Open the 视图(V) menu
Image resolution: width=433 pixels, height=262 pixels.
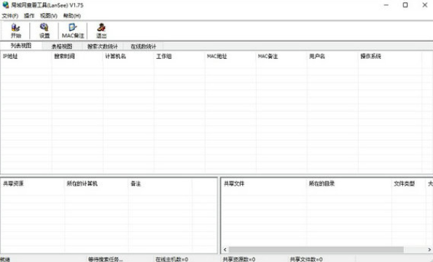(49, 16)
